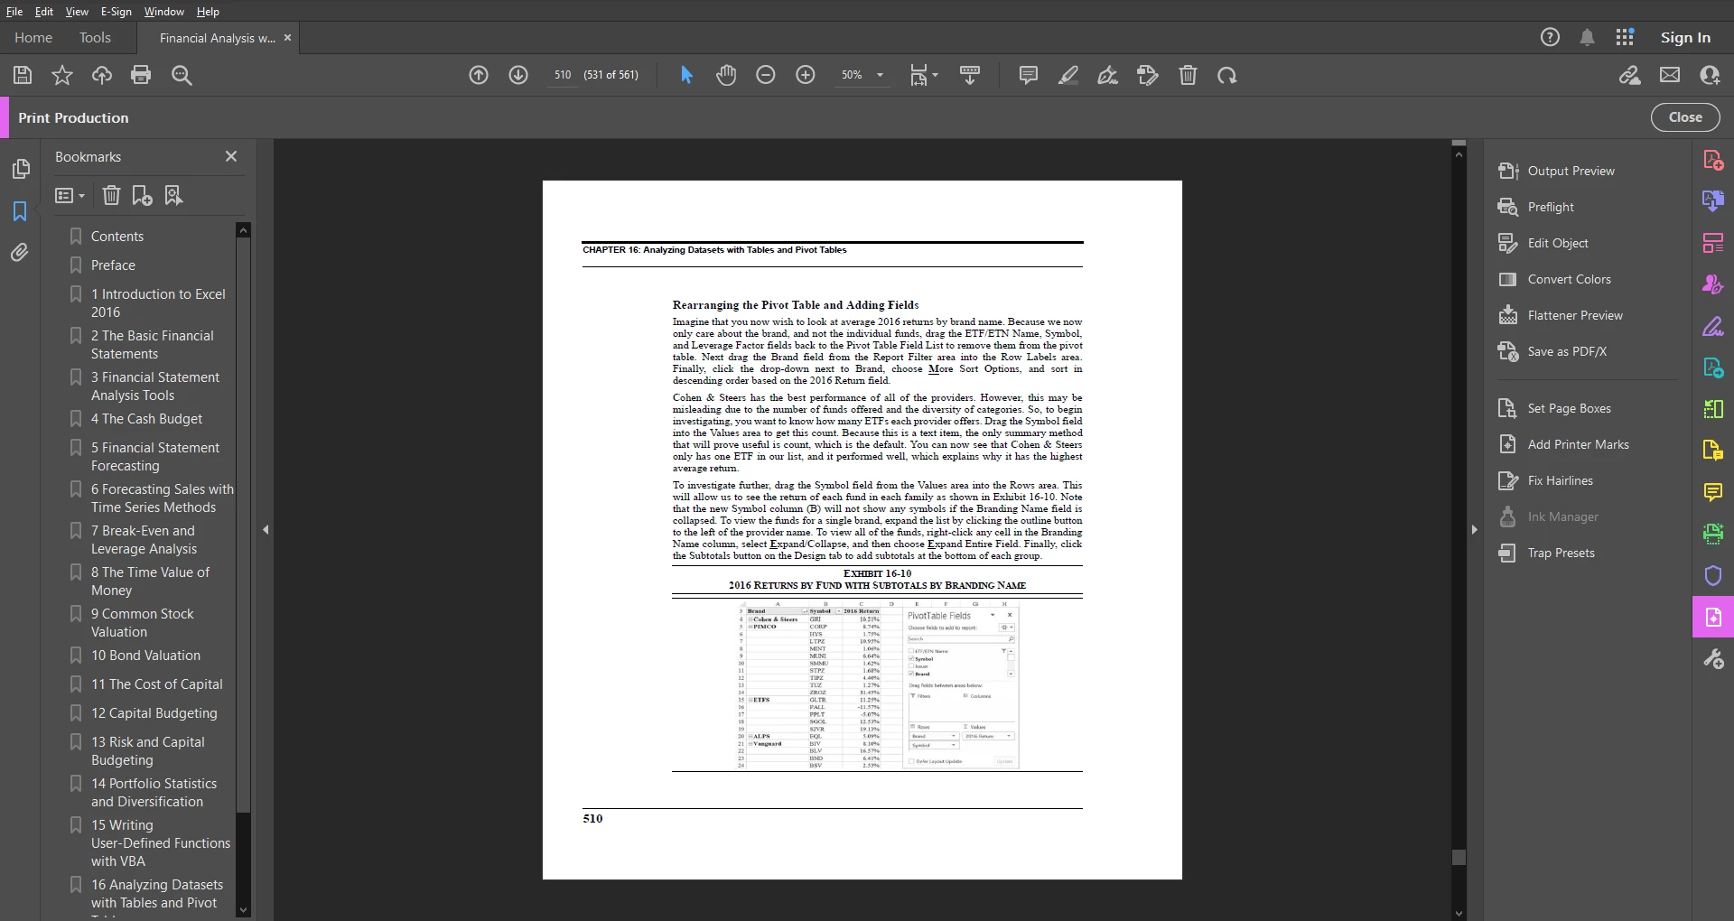Click the Save file icon
Image resolution: width=1734 pixels, height=921 pixels.
pos(23,75)
